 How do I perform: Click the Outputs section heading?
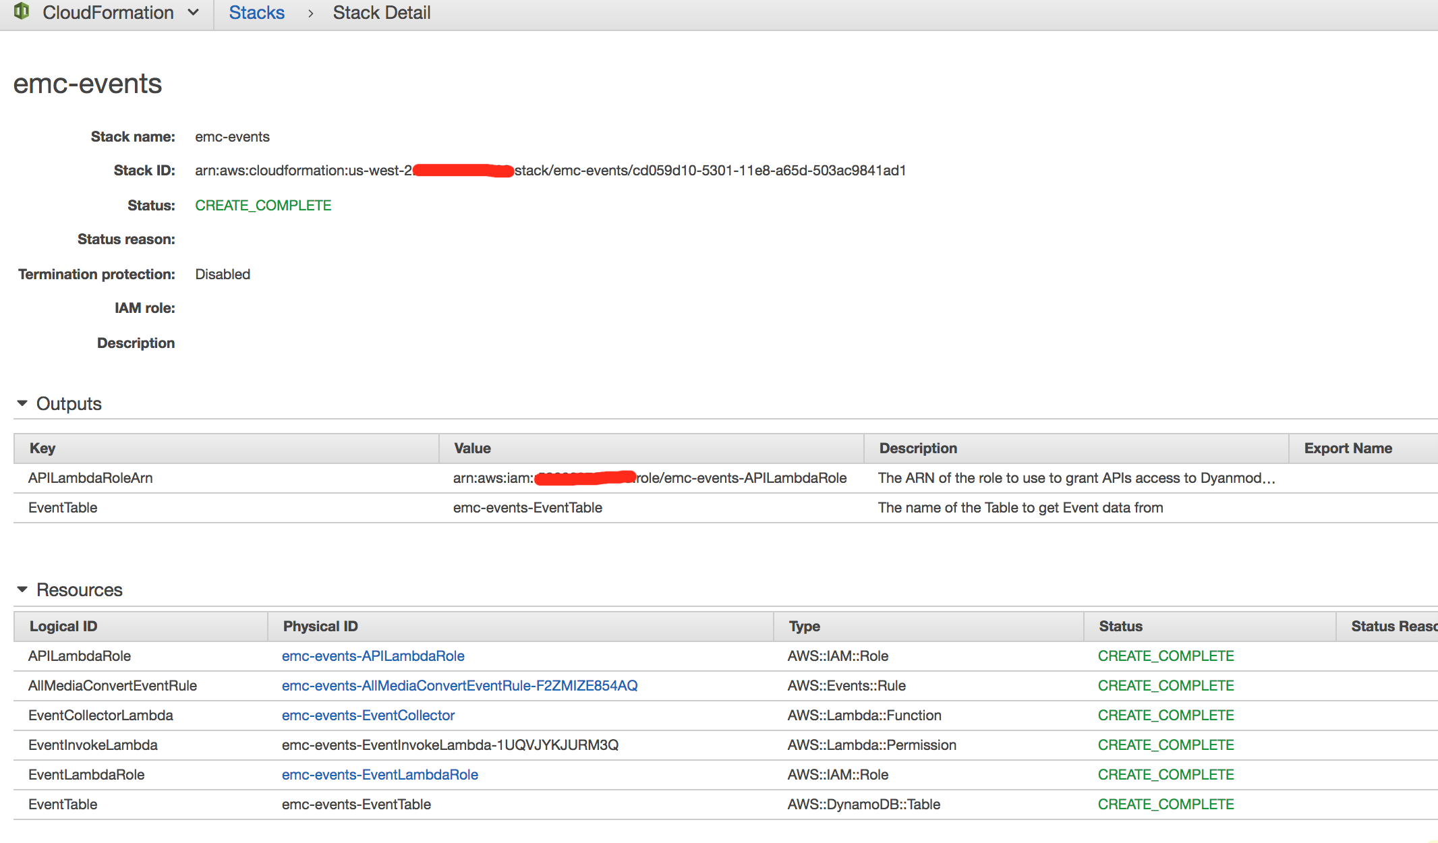point(69,403)
